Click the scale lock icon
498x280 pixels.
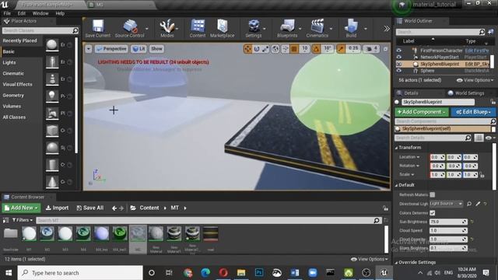(x=482, y=174)
